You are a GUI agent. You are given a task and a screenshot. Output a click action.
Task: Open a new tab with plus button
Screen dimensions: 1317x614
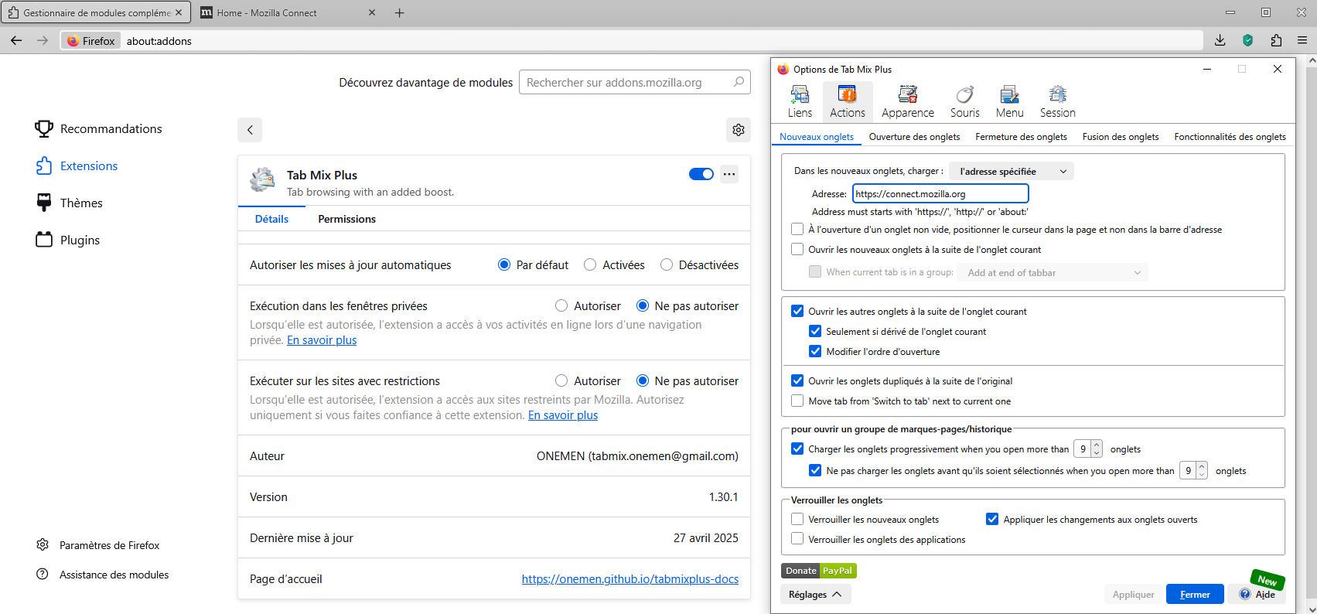(x=400, y=12)
